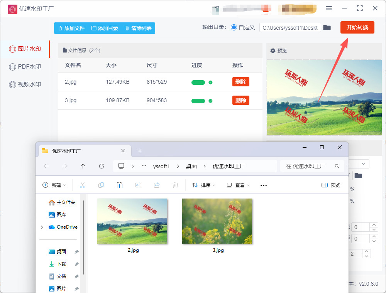Add a new Explorer tab

point(140,151)
